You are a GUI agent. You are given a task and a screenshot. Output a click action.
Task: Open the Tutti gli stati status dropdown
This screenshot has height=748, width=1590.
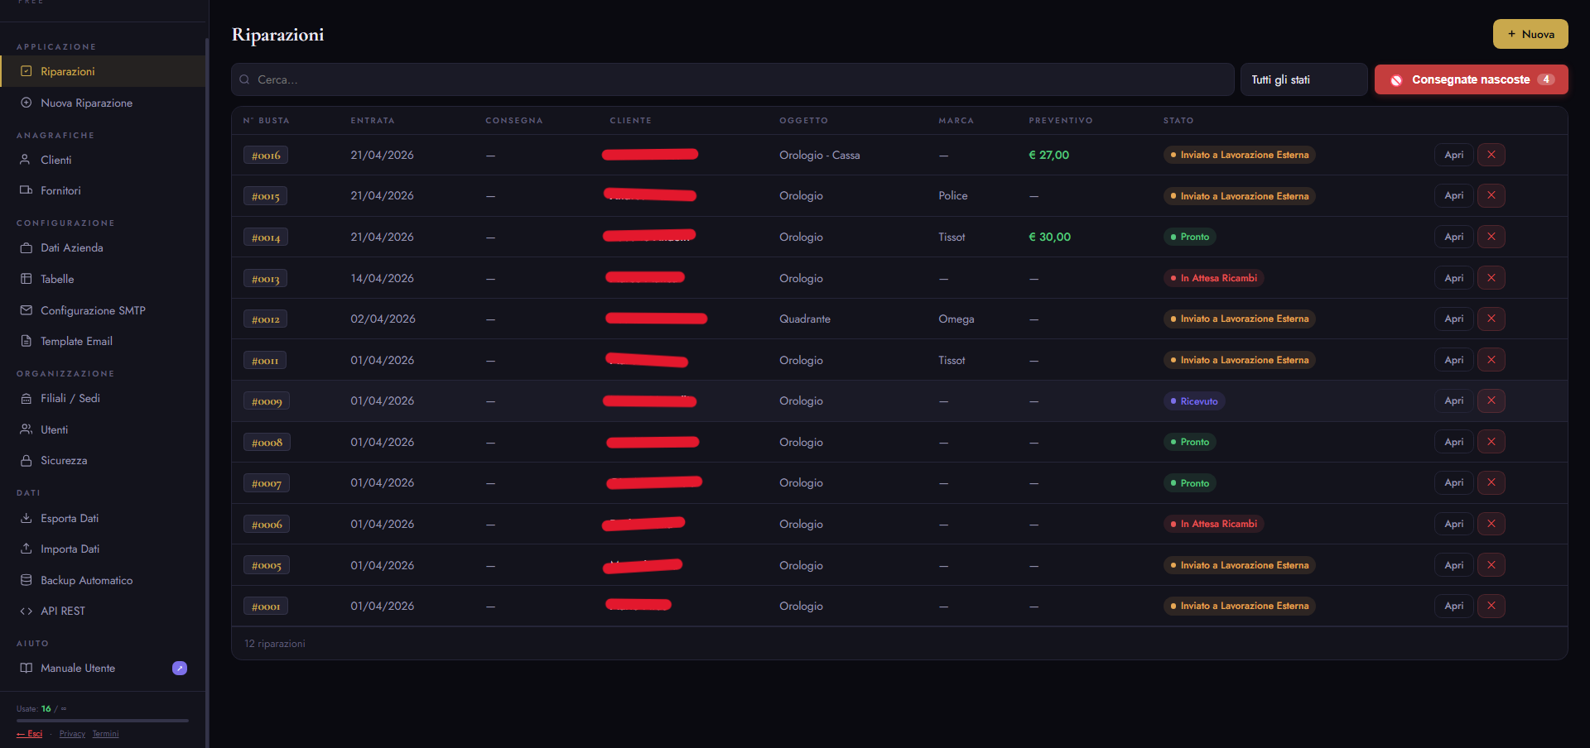(x=1303, y=79)
